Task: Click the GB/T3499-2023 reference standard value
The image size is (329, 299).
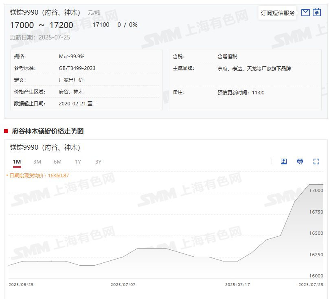Action: coord(77,68)
